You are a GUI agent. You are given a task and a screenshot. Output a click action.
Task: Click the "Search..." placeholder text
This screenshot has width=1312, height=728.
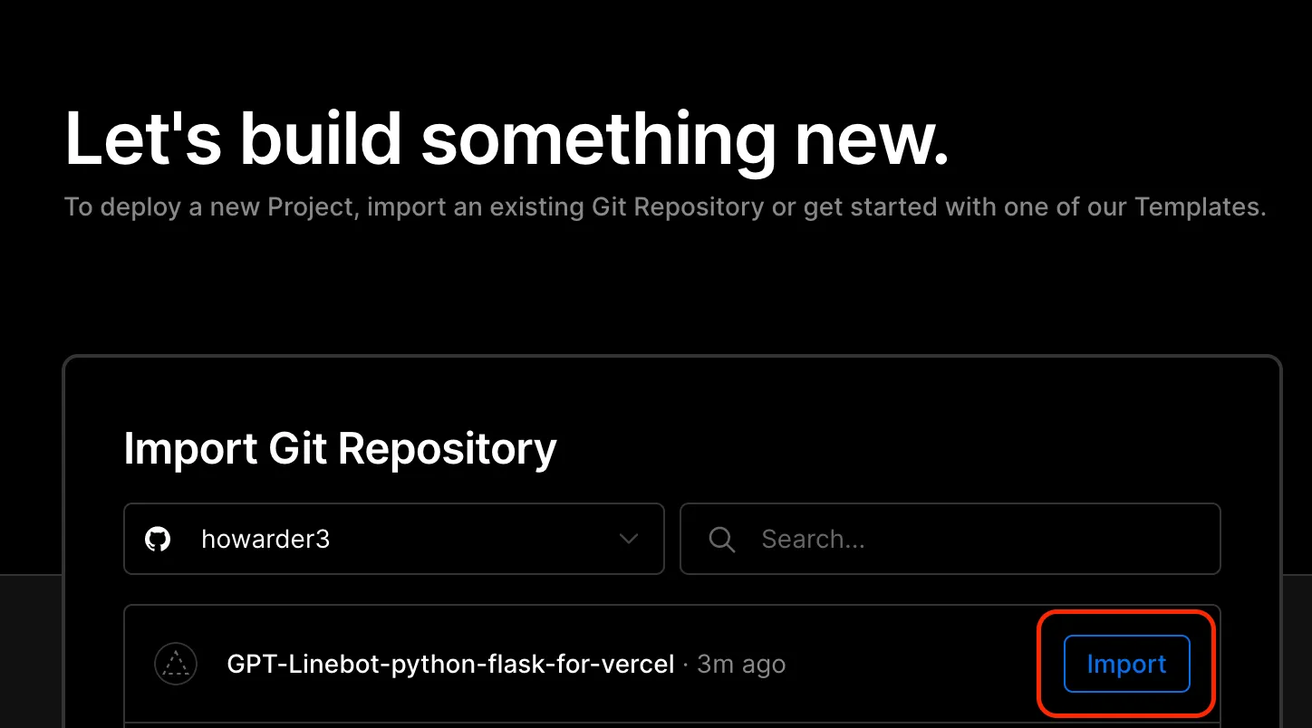click(813, 540)
